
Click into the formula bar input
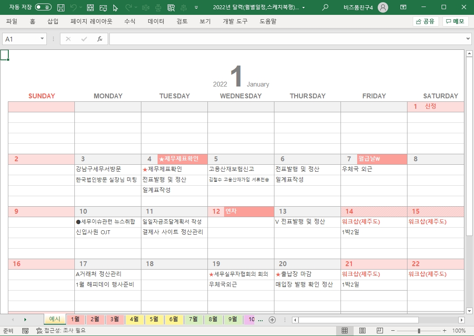click(x=287, y=39)
